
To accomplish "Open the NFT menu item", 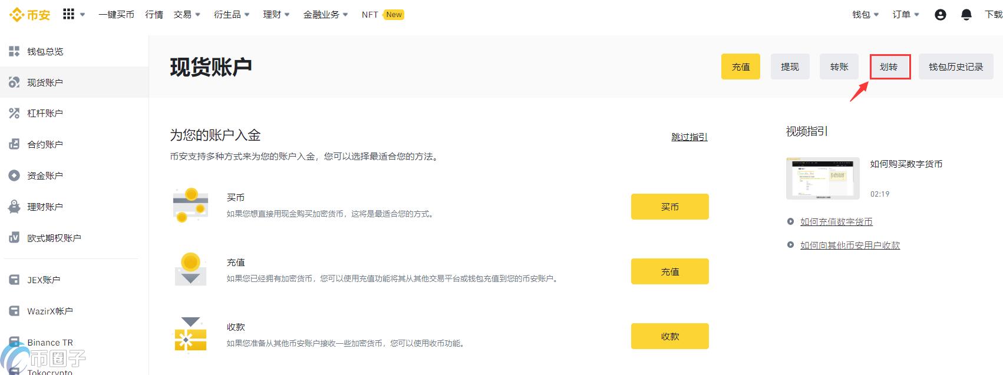I will click(x=370, y=15).
